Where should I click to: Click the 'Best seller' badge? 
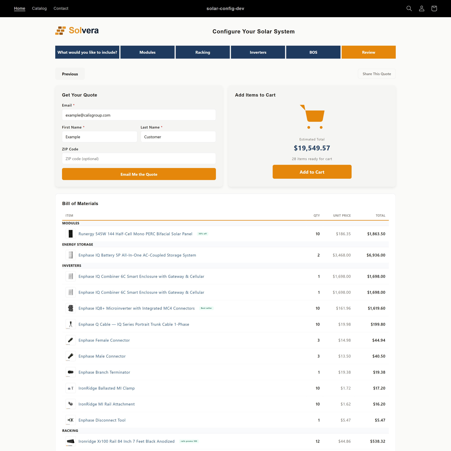coord(206,308)
